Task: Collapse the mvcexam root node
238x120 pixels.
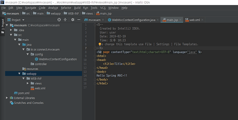Action: [7, 25]
